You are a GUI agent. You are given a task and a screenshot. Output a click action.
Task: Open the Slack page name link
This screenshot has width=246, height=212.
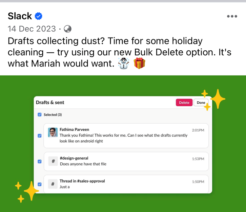[x=20, y=16]
